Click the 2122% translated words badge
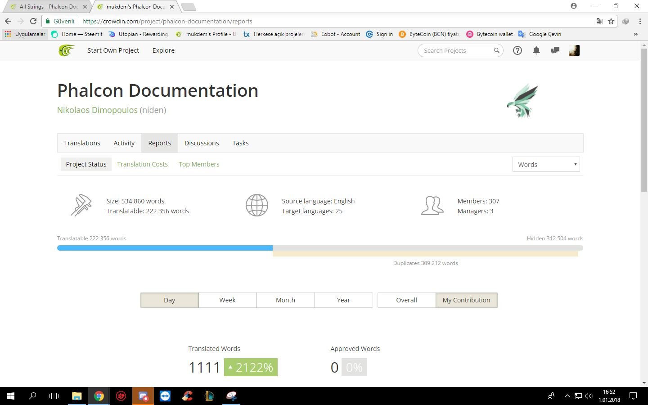 coord(251,367)
